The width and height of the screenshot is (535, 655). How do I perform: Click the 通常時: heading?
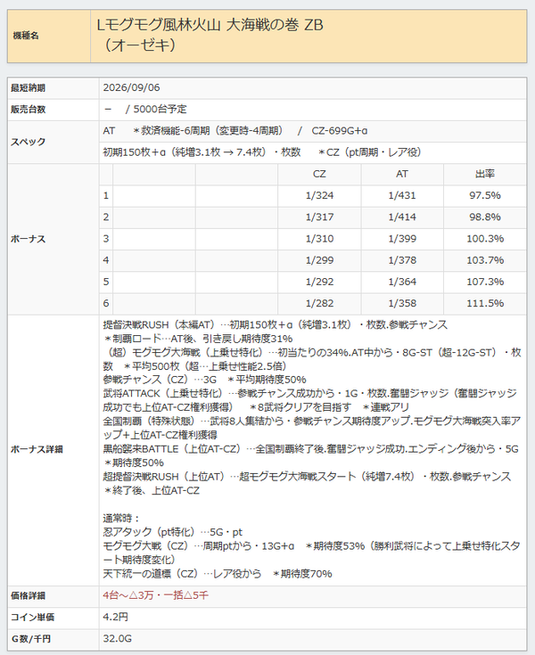[121, 519]
